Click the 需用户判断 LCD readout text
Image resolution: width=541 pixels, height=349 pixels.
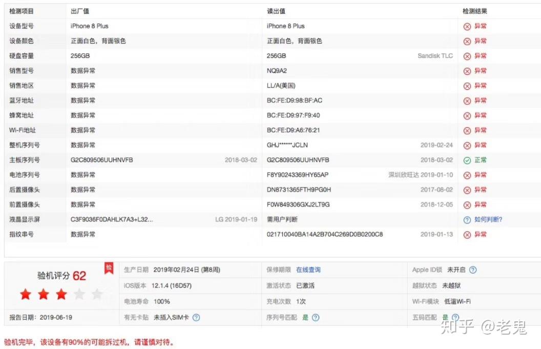tap(282, 219)
